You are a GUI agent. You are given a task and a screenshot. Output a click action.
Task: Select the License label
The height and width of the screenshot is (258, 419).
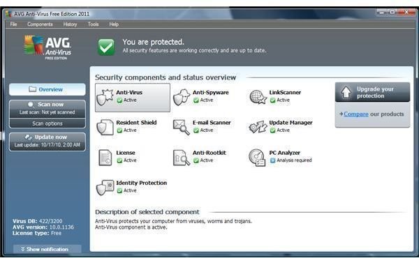tap(126, 153)
